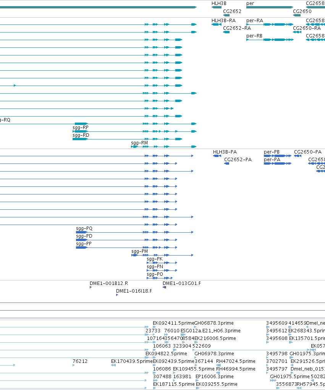This screenshot has width=325, height=390.
Task: Click the HLH3B-PA protein label
Action: 225,152
